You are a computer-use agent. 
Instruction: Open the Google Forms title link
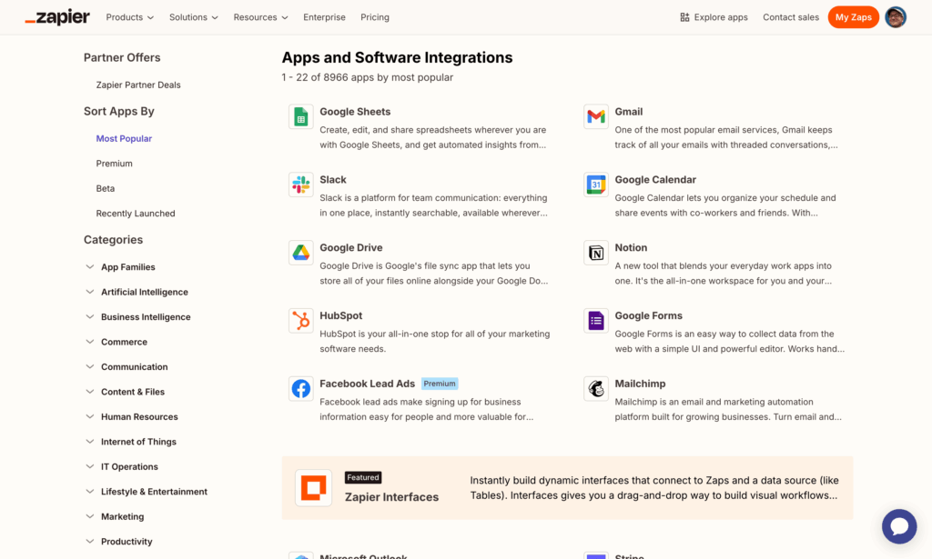coord(648,315)
